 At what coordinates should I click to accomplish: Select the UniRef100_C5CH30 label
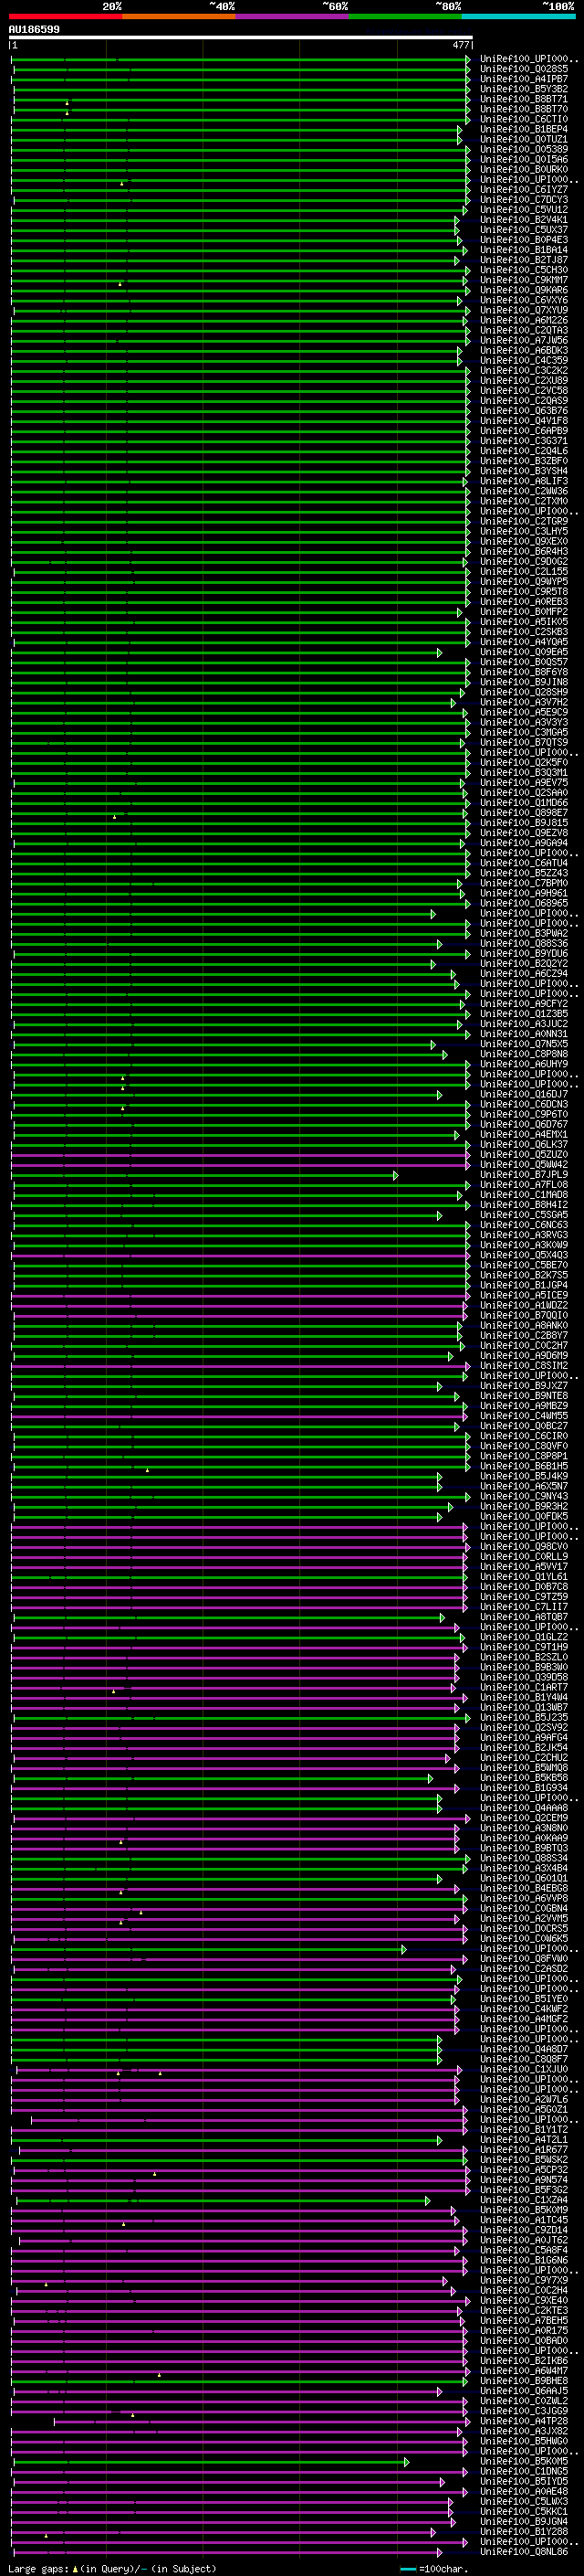[x=524, y=270]
